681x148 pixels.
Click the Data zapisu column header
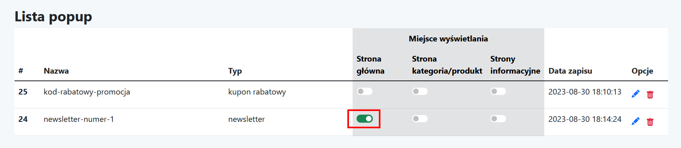570,71
